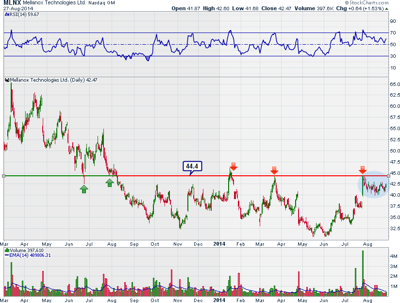
Task: Click the 57.5 price axis label
Action: coord(395,118)
